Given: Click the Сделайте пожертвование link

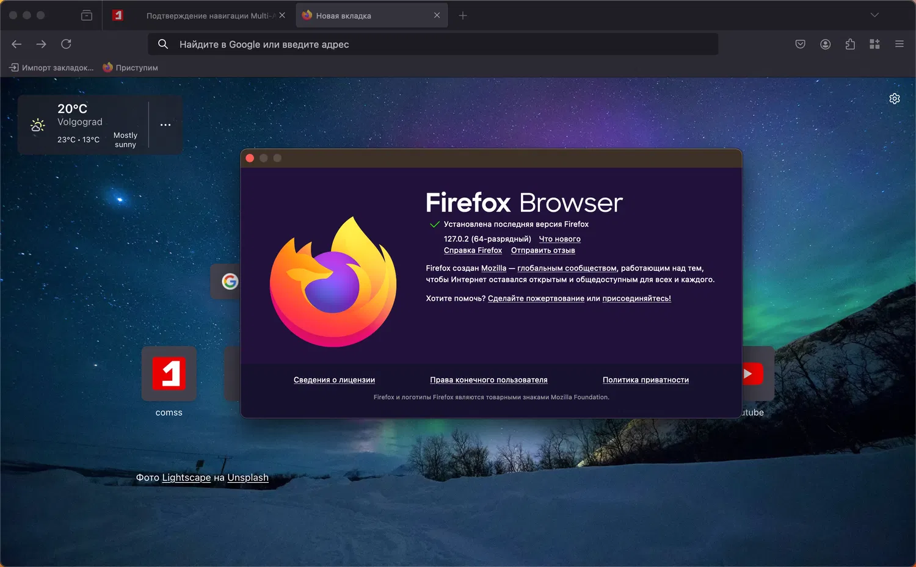Looking at the screenshot, I should tap(536, 298).
